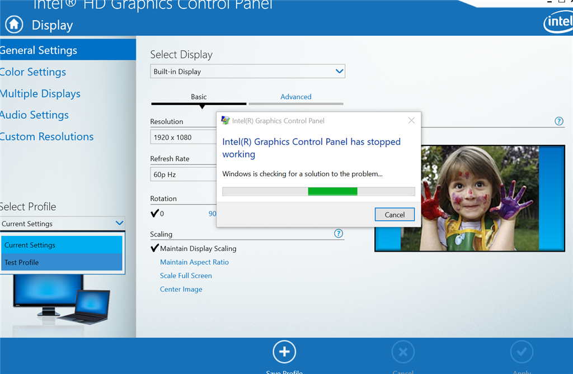The image size is (573, 374).
Task: Open Color Settings in the sidebar
Action: pyautogui.click(x=33, y=72)
